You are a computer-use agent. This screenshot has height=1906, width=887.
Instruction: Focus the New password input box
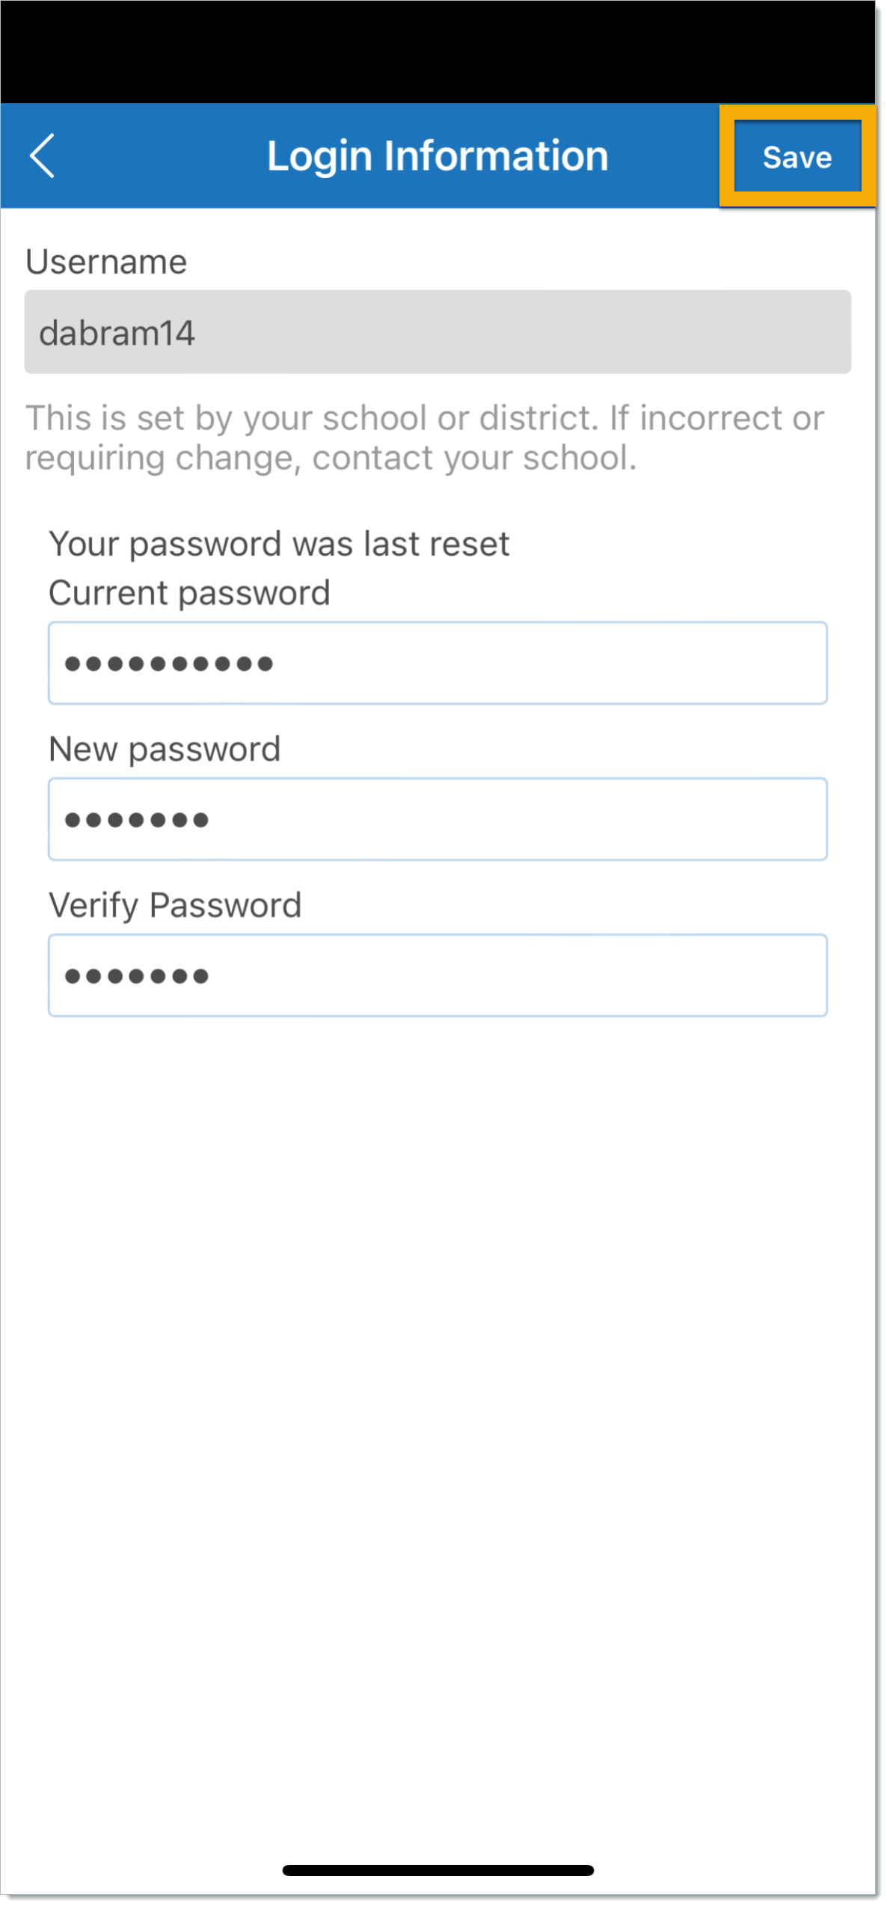tap(438, 819)
